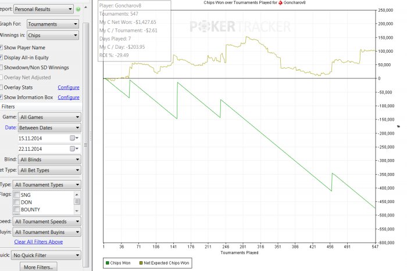This screenshot has height=271, width=407.
Task: Open All Tournament Buyins dropdown
Action: coord(47,232)
